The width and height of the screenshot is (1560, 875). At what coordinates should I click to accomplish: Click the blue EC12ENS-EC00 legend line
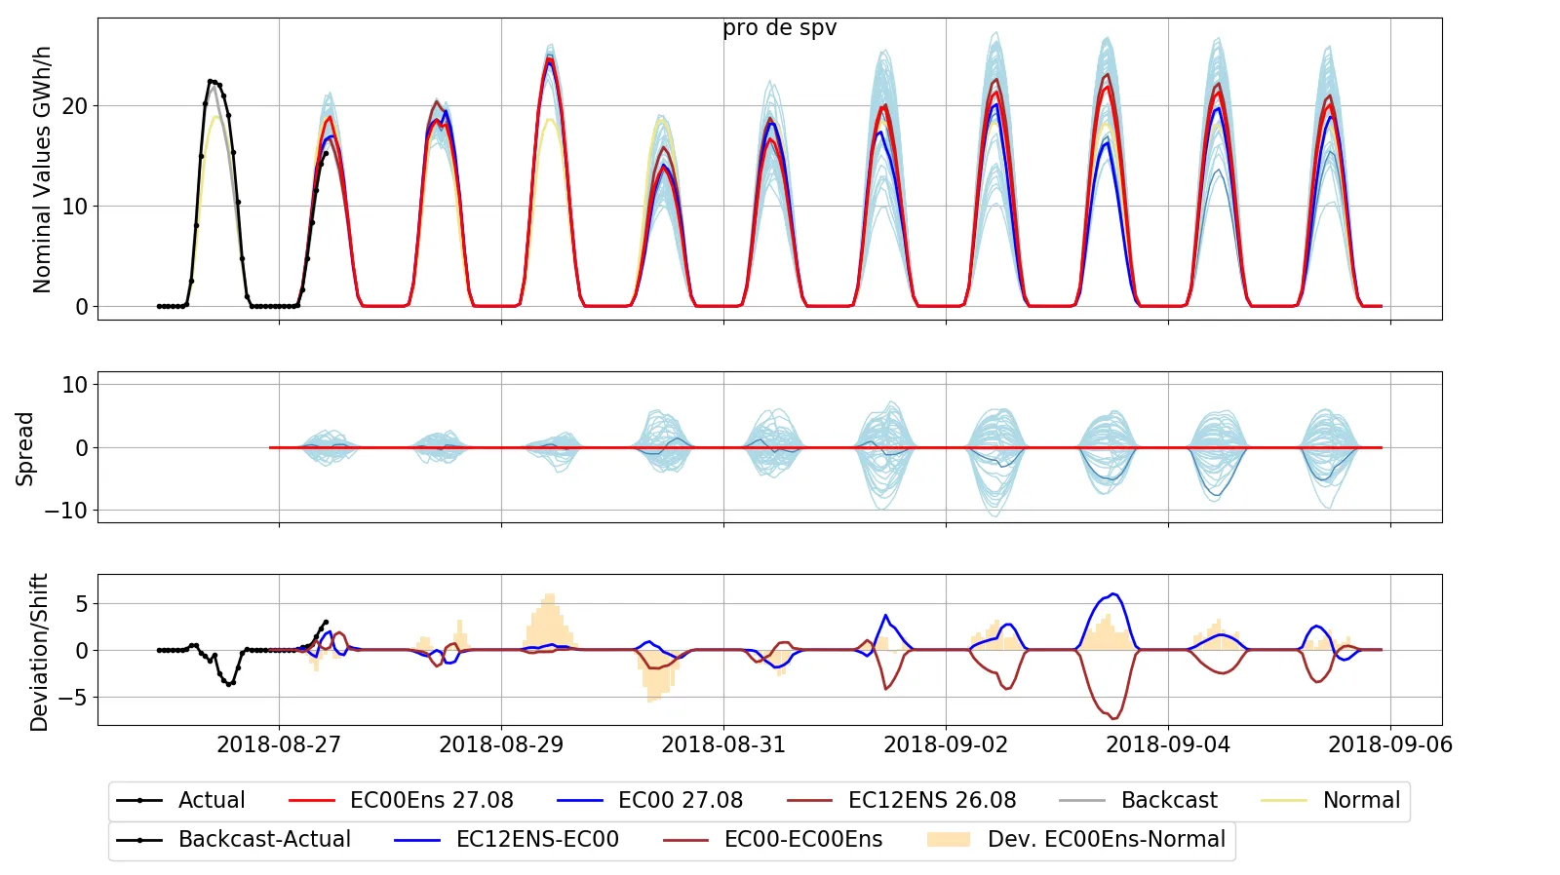418,840
